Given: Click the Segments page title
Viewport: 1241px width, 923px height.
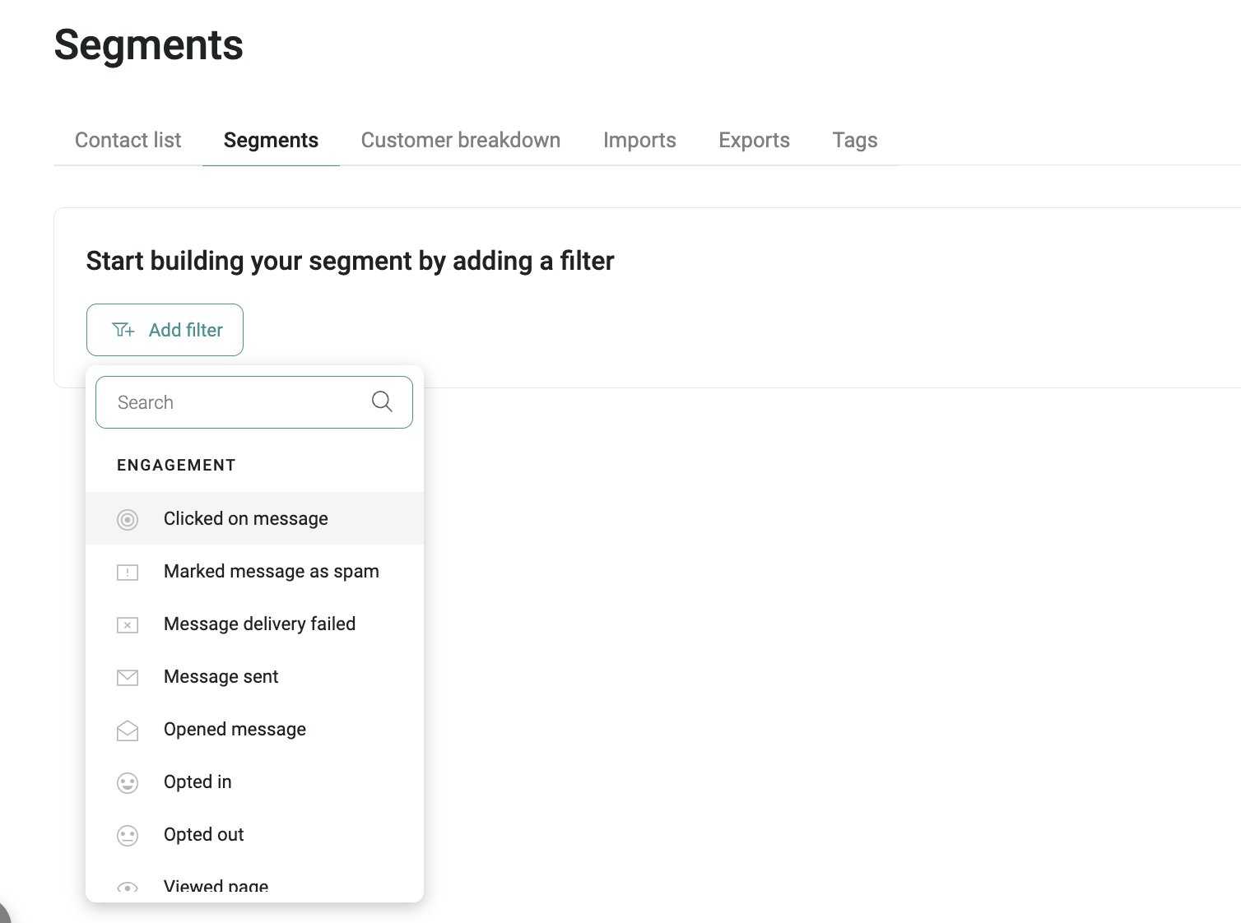Looking at the screenshot, I should 148,44.
